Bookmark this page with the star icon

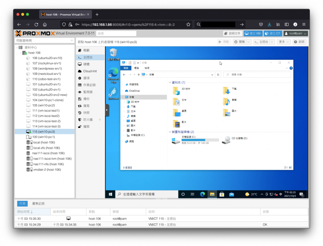click(x=188, y=25)
